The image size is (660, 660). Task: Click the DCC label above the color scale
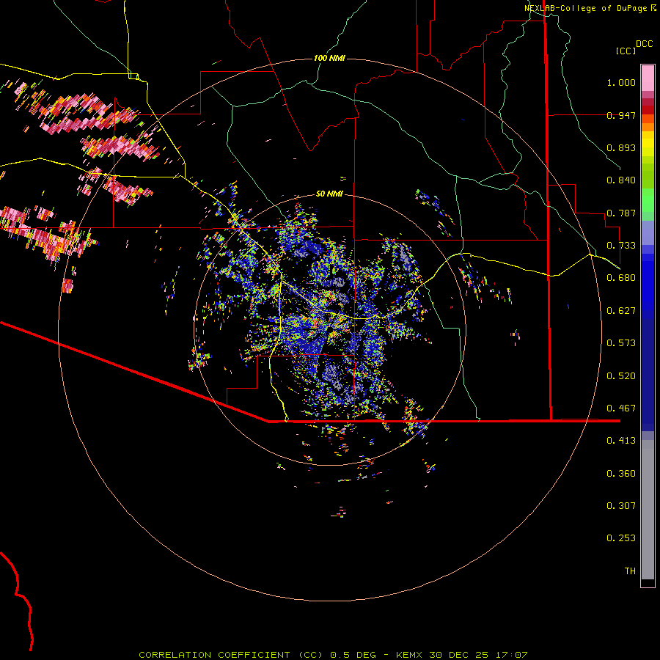click(x=644, y=44)
